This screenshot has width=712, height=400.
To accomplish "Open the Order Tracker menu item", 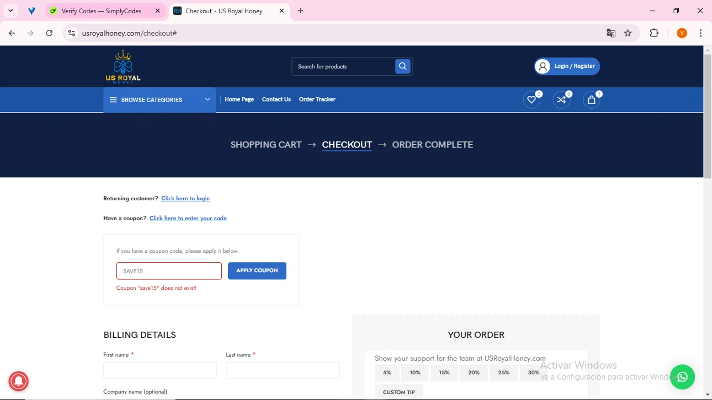I will pyautogui.click(x=317, y=100).
